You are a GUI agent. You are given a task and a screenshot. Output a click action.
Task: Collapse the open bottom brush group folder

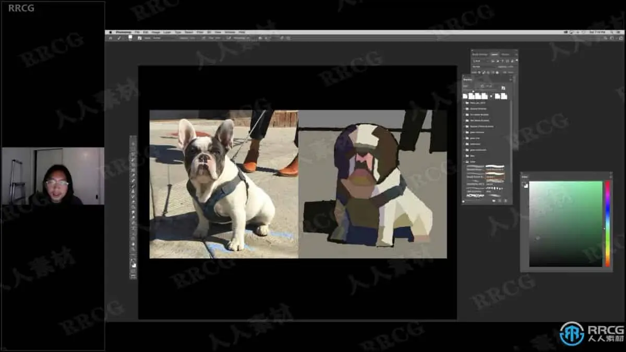[464, 162]
